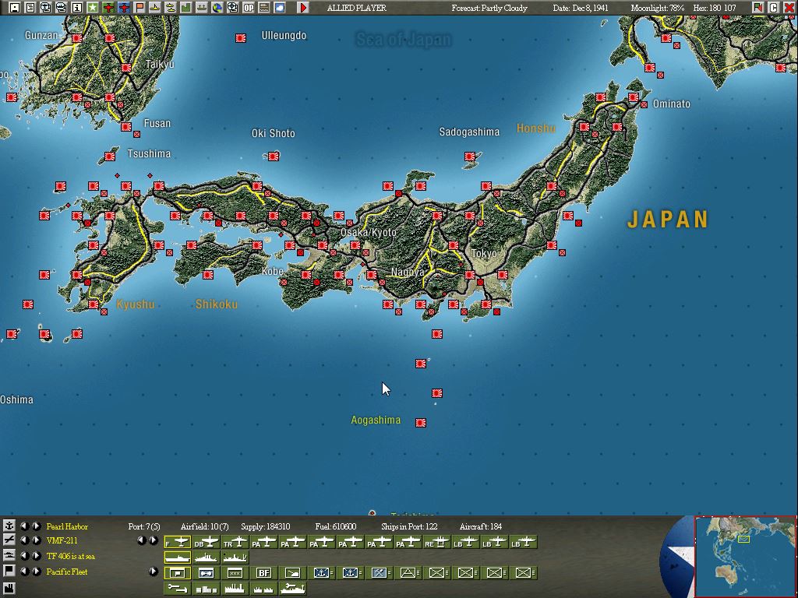Click the red plane on blue icon
798x598 pixels.
pos(124,8)
